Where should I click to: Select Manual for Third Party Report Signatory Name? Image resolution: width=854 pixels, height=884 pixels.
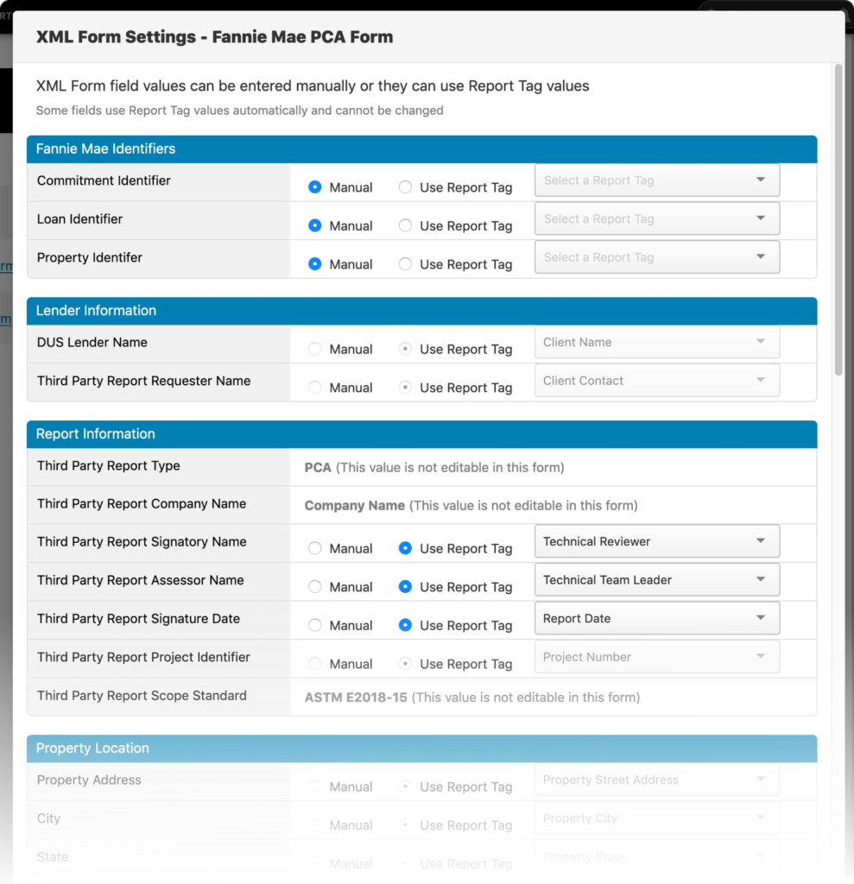(x=315, y=548)
